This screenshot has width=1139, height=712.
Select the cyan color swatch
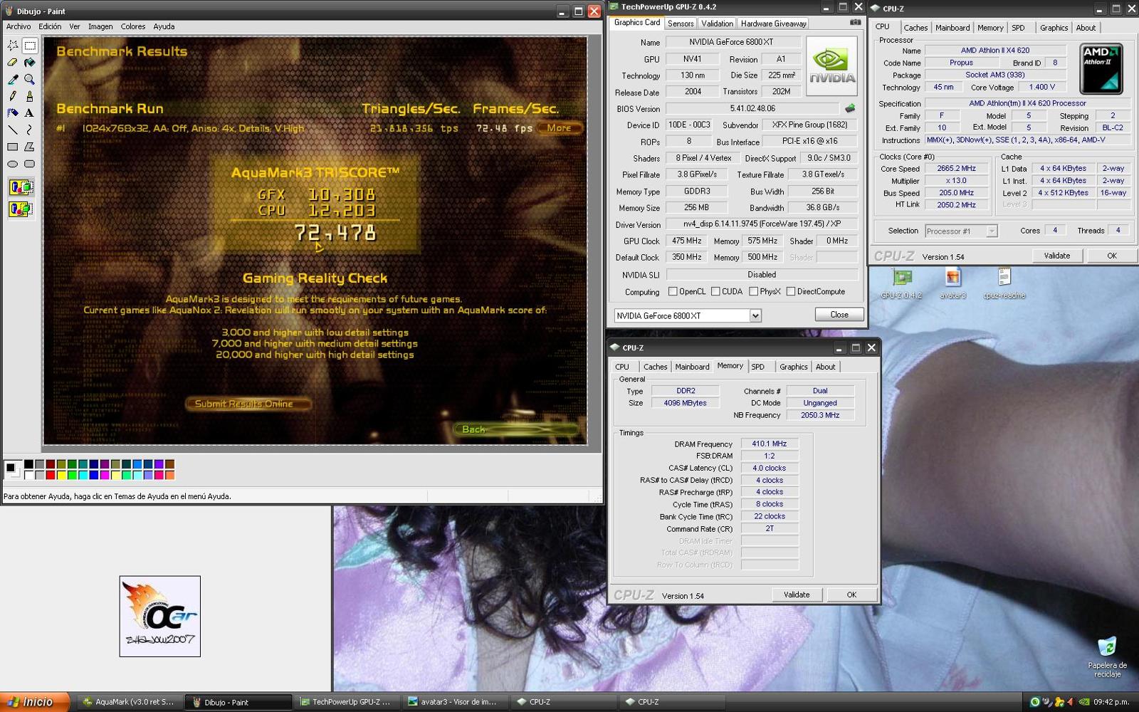click(x=83, y=475)
